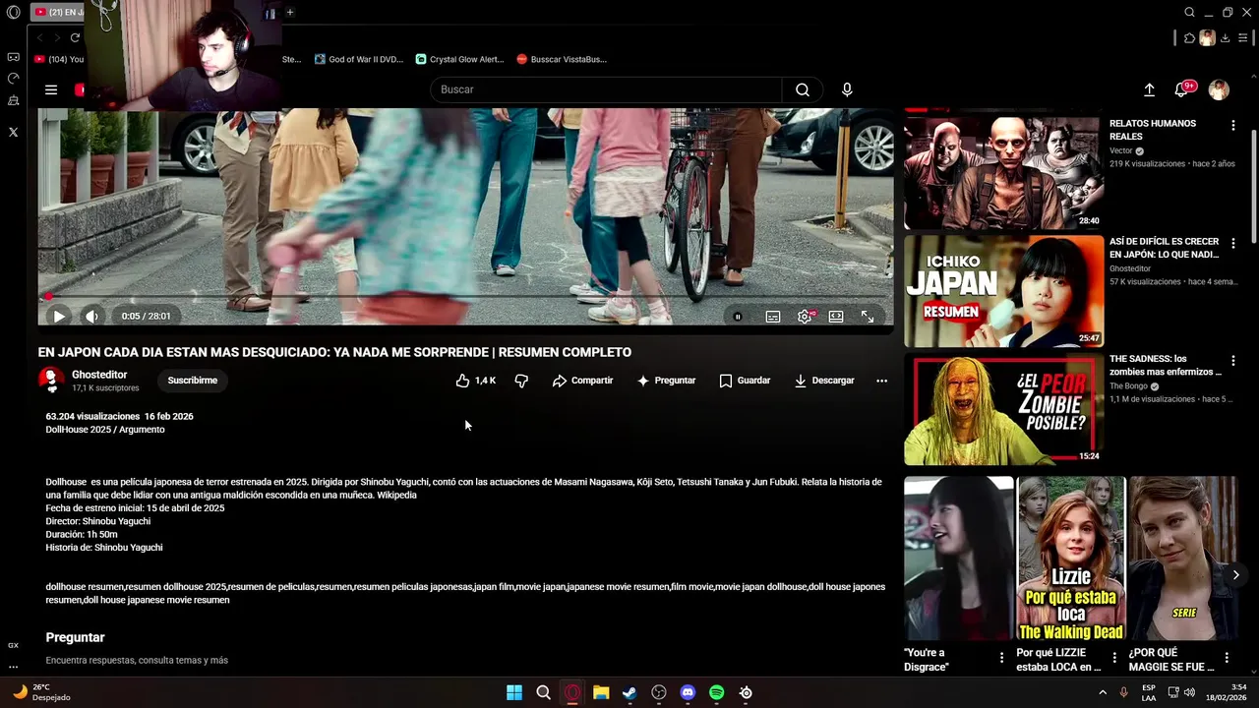Mute the video using the speaker icon
The image size is (1259, 708).
click(x=91, y=316)
